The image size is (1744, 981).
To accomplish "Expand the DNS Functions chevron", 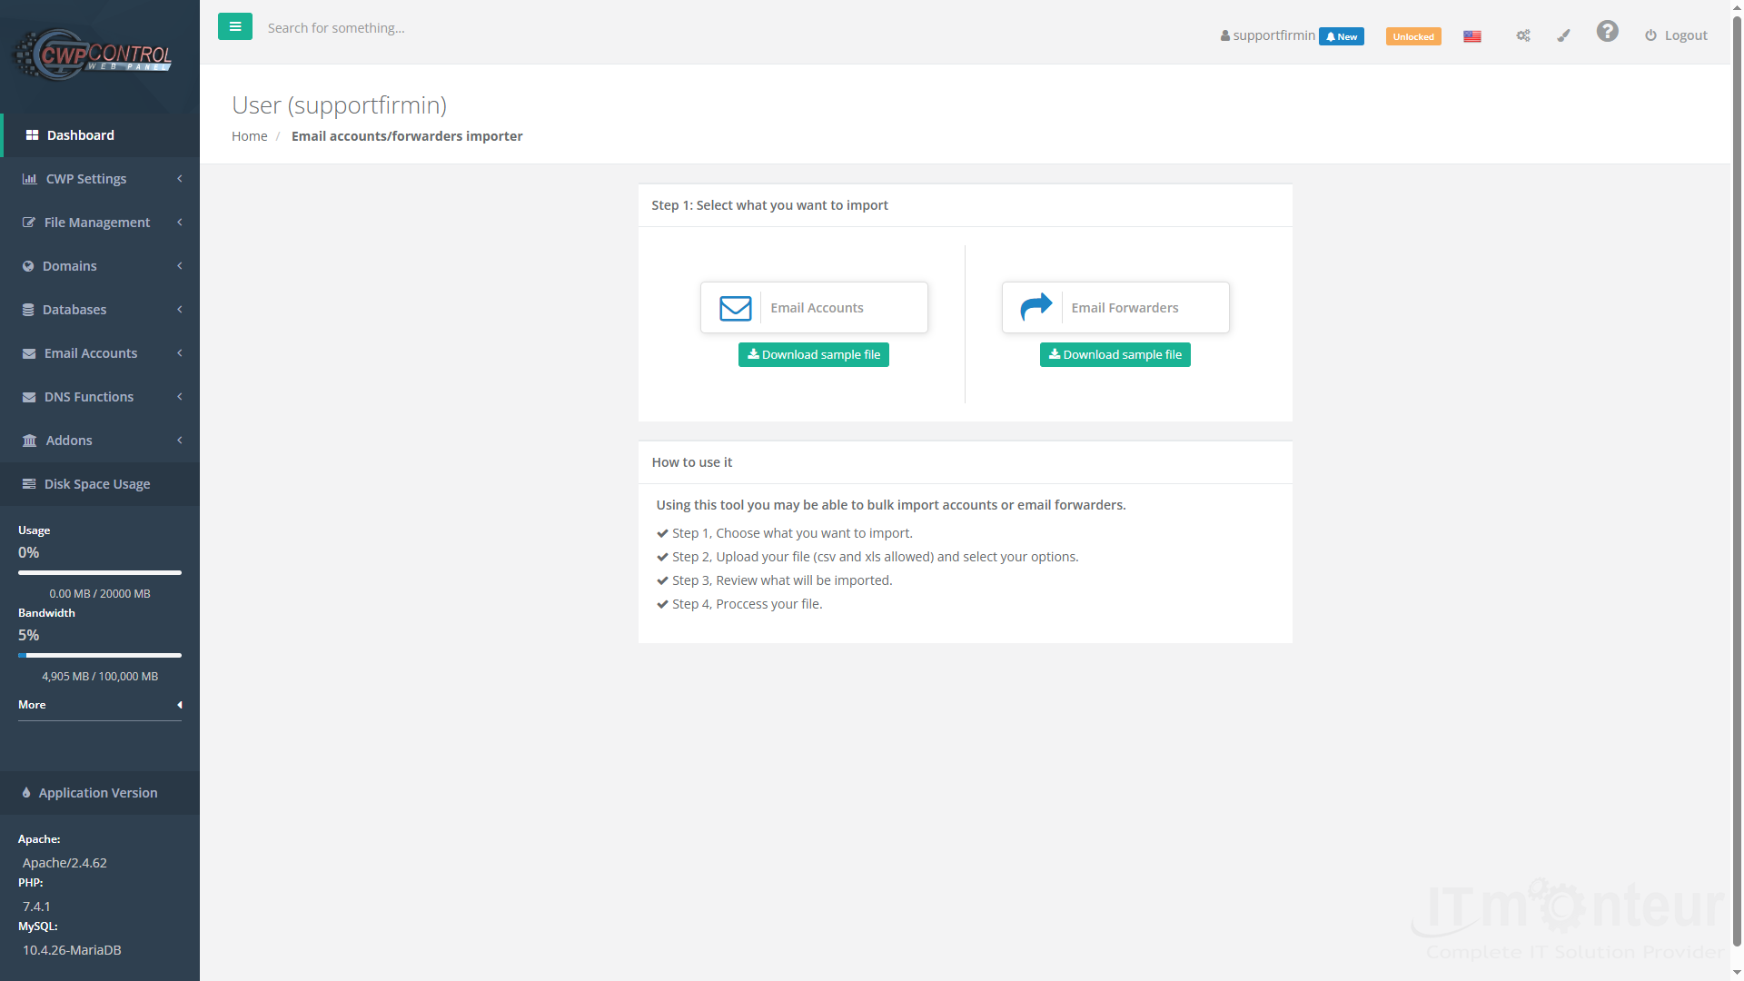I will pos(180,397).
